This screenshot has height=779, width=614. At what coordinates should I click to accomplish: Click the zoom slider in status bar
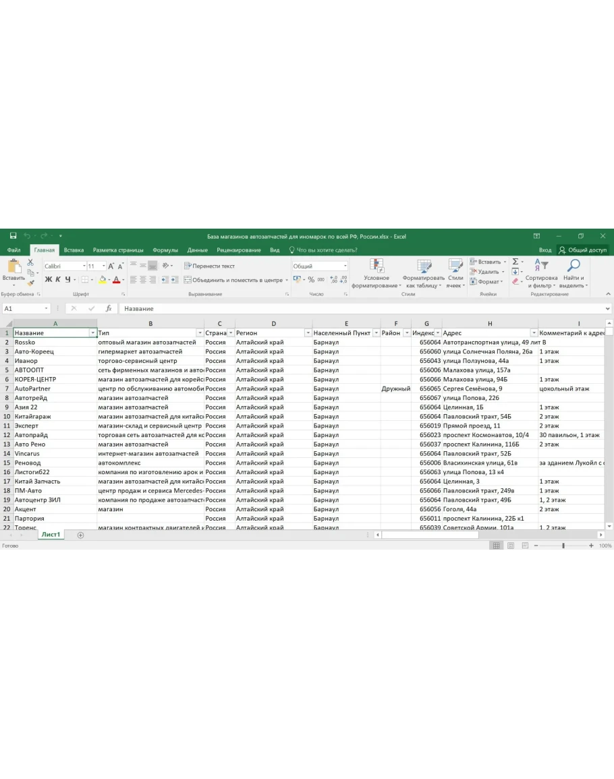pyautogui.click(x=563, y=546)
